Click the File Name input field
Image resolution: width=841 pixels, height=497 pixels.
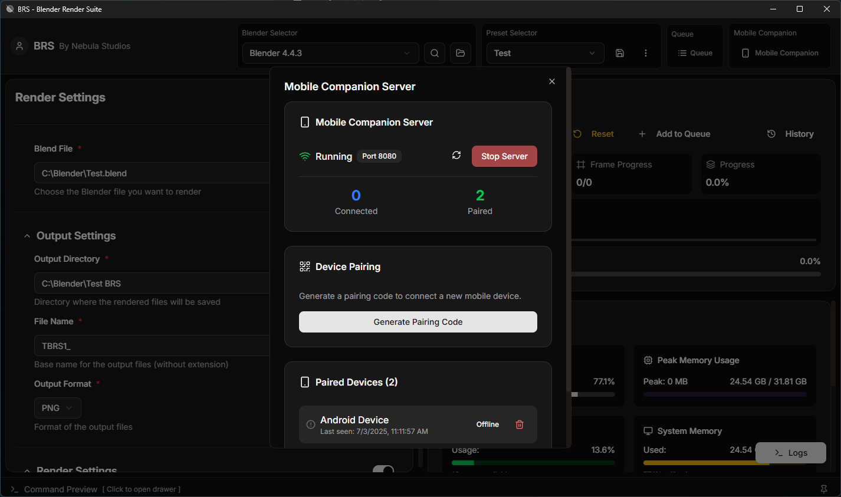click(152, 346)
